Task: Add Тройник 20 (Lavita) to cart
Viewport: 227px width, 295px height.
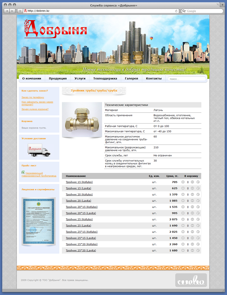Action: (198, 200)
